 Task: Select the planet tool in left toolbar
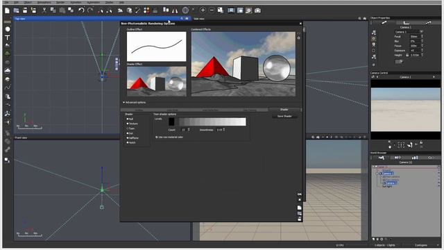click(x=8, y=78)
